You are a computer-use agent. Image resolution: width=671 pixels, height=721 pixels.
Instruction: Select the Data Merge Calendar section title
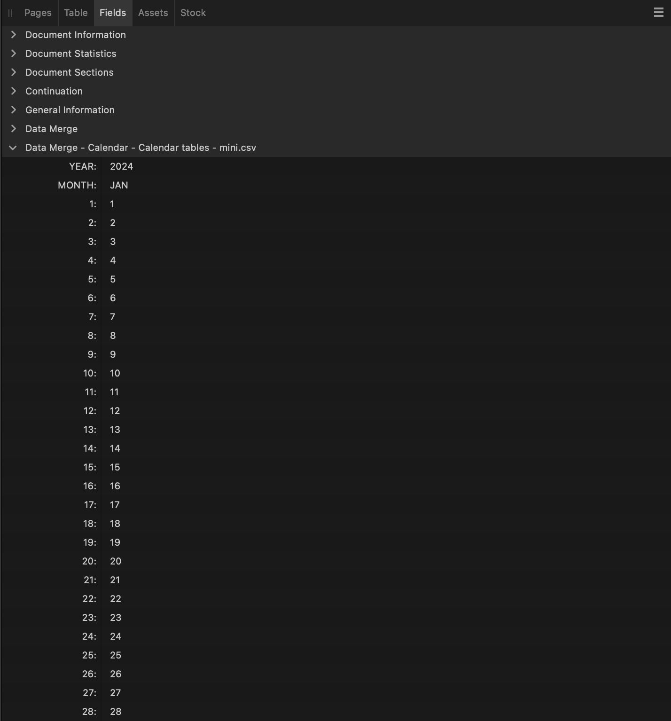(x=141, y=148)
